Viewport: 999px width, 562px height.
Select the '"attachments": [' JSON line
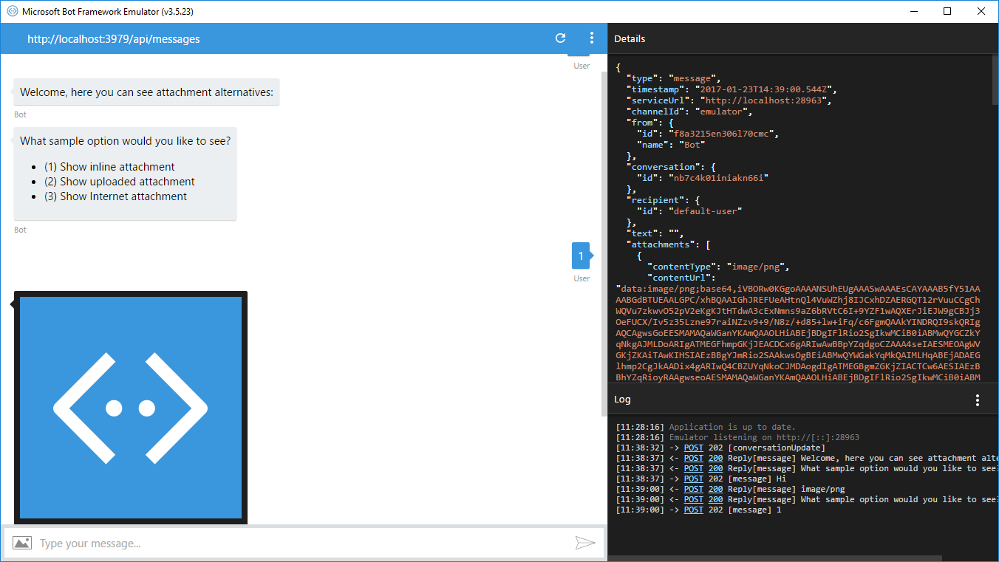click(x=668, y=244)
